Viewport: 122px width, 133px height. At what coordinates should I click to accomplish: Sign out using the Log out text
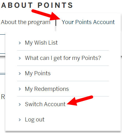(x=35, y=120)
